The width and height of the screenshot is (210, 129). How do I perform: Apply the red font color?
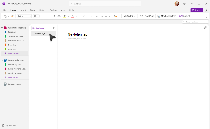click(73, 16)
